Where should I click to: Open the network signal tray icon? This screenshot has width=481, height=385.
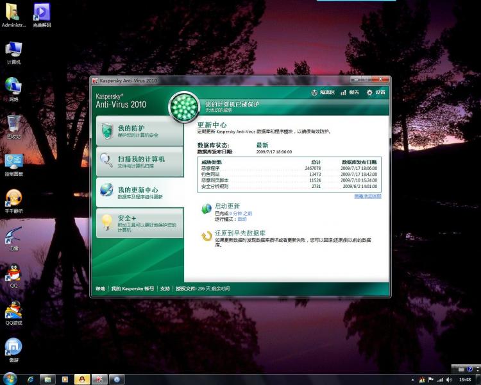[440, 380]
